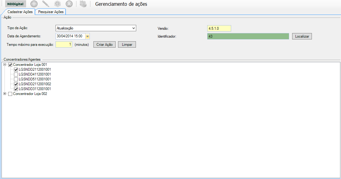The image size is (341, 179).
Task: Click the Limpar button
Action: tap(127, 44)
